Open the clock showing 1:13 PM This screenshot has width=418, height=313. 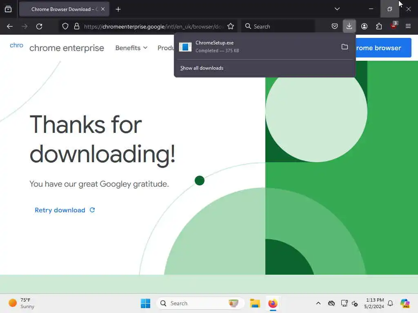coord(374,303)
